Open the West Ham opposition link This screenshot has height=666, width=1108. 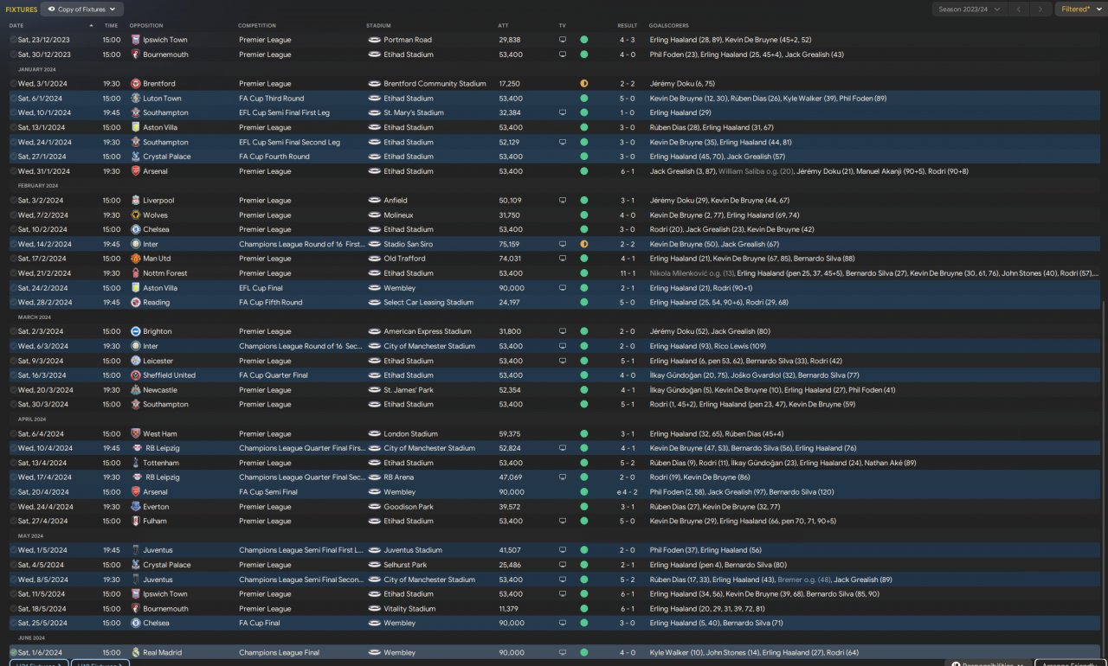159,434
